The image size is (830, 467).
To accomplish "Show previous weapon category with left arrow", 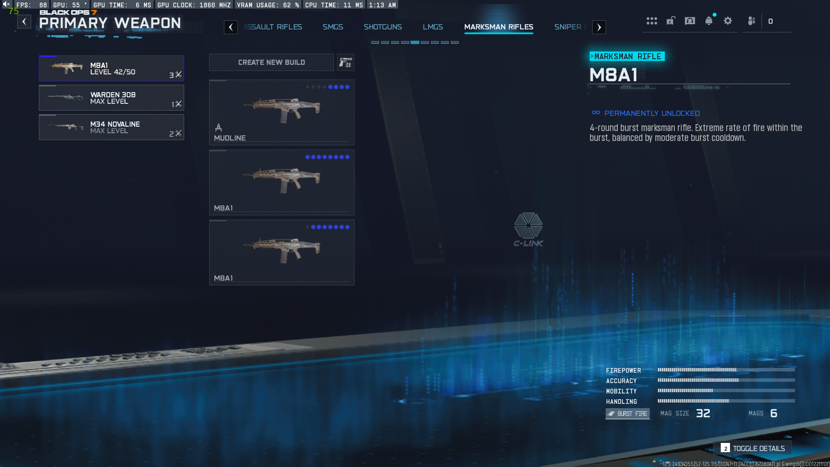I will [231, 27].
